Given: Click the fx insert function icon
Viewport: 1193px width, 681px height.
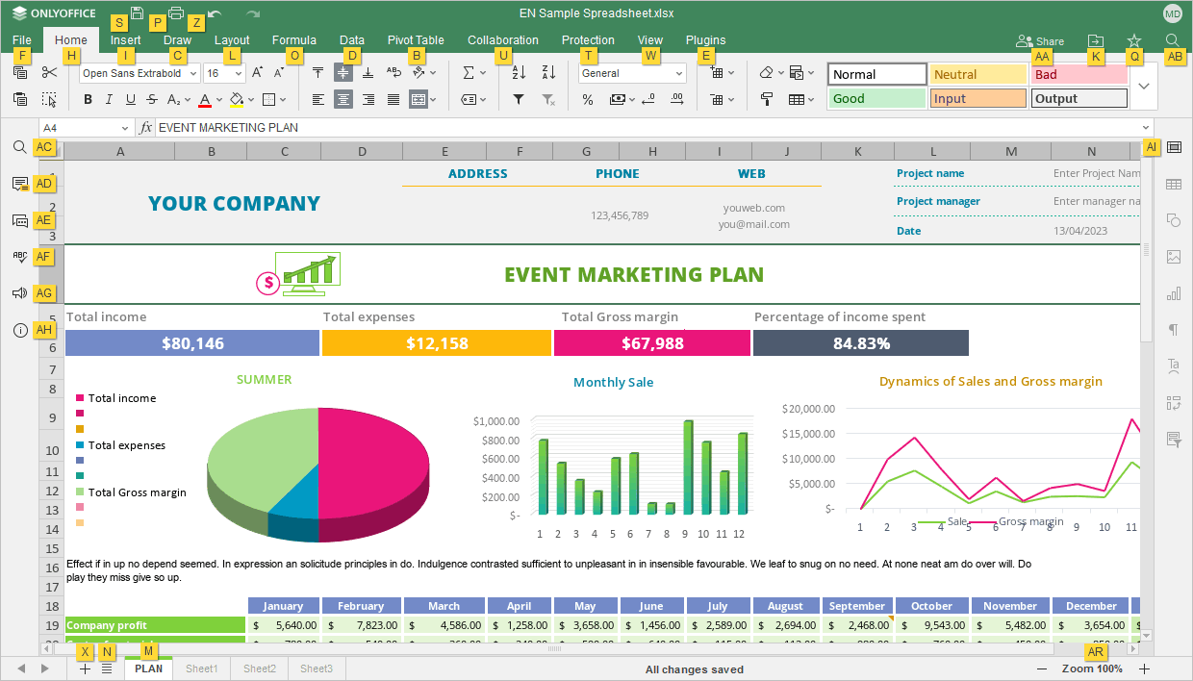Looking at the screenshot, I should click(146, 127).
